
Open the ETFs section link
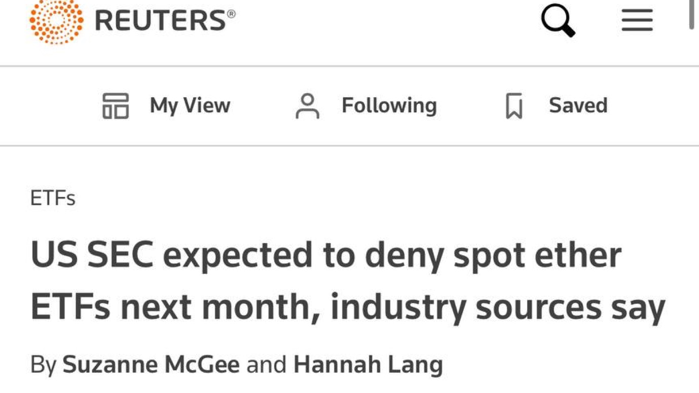pos(53,198)
